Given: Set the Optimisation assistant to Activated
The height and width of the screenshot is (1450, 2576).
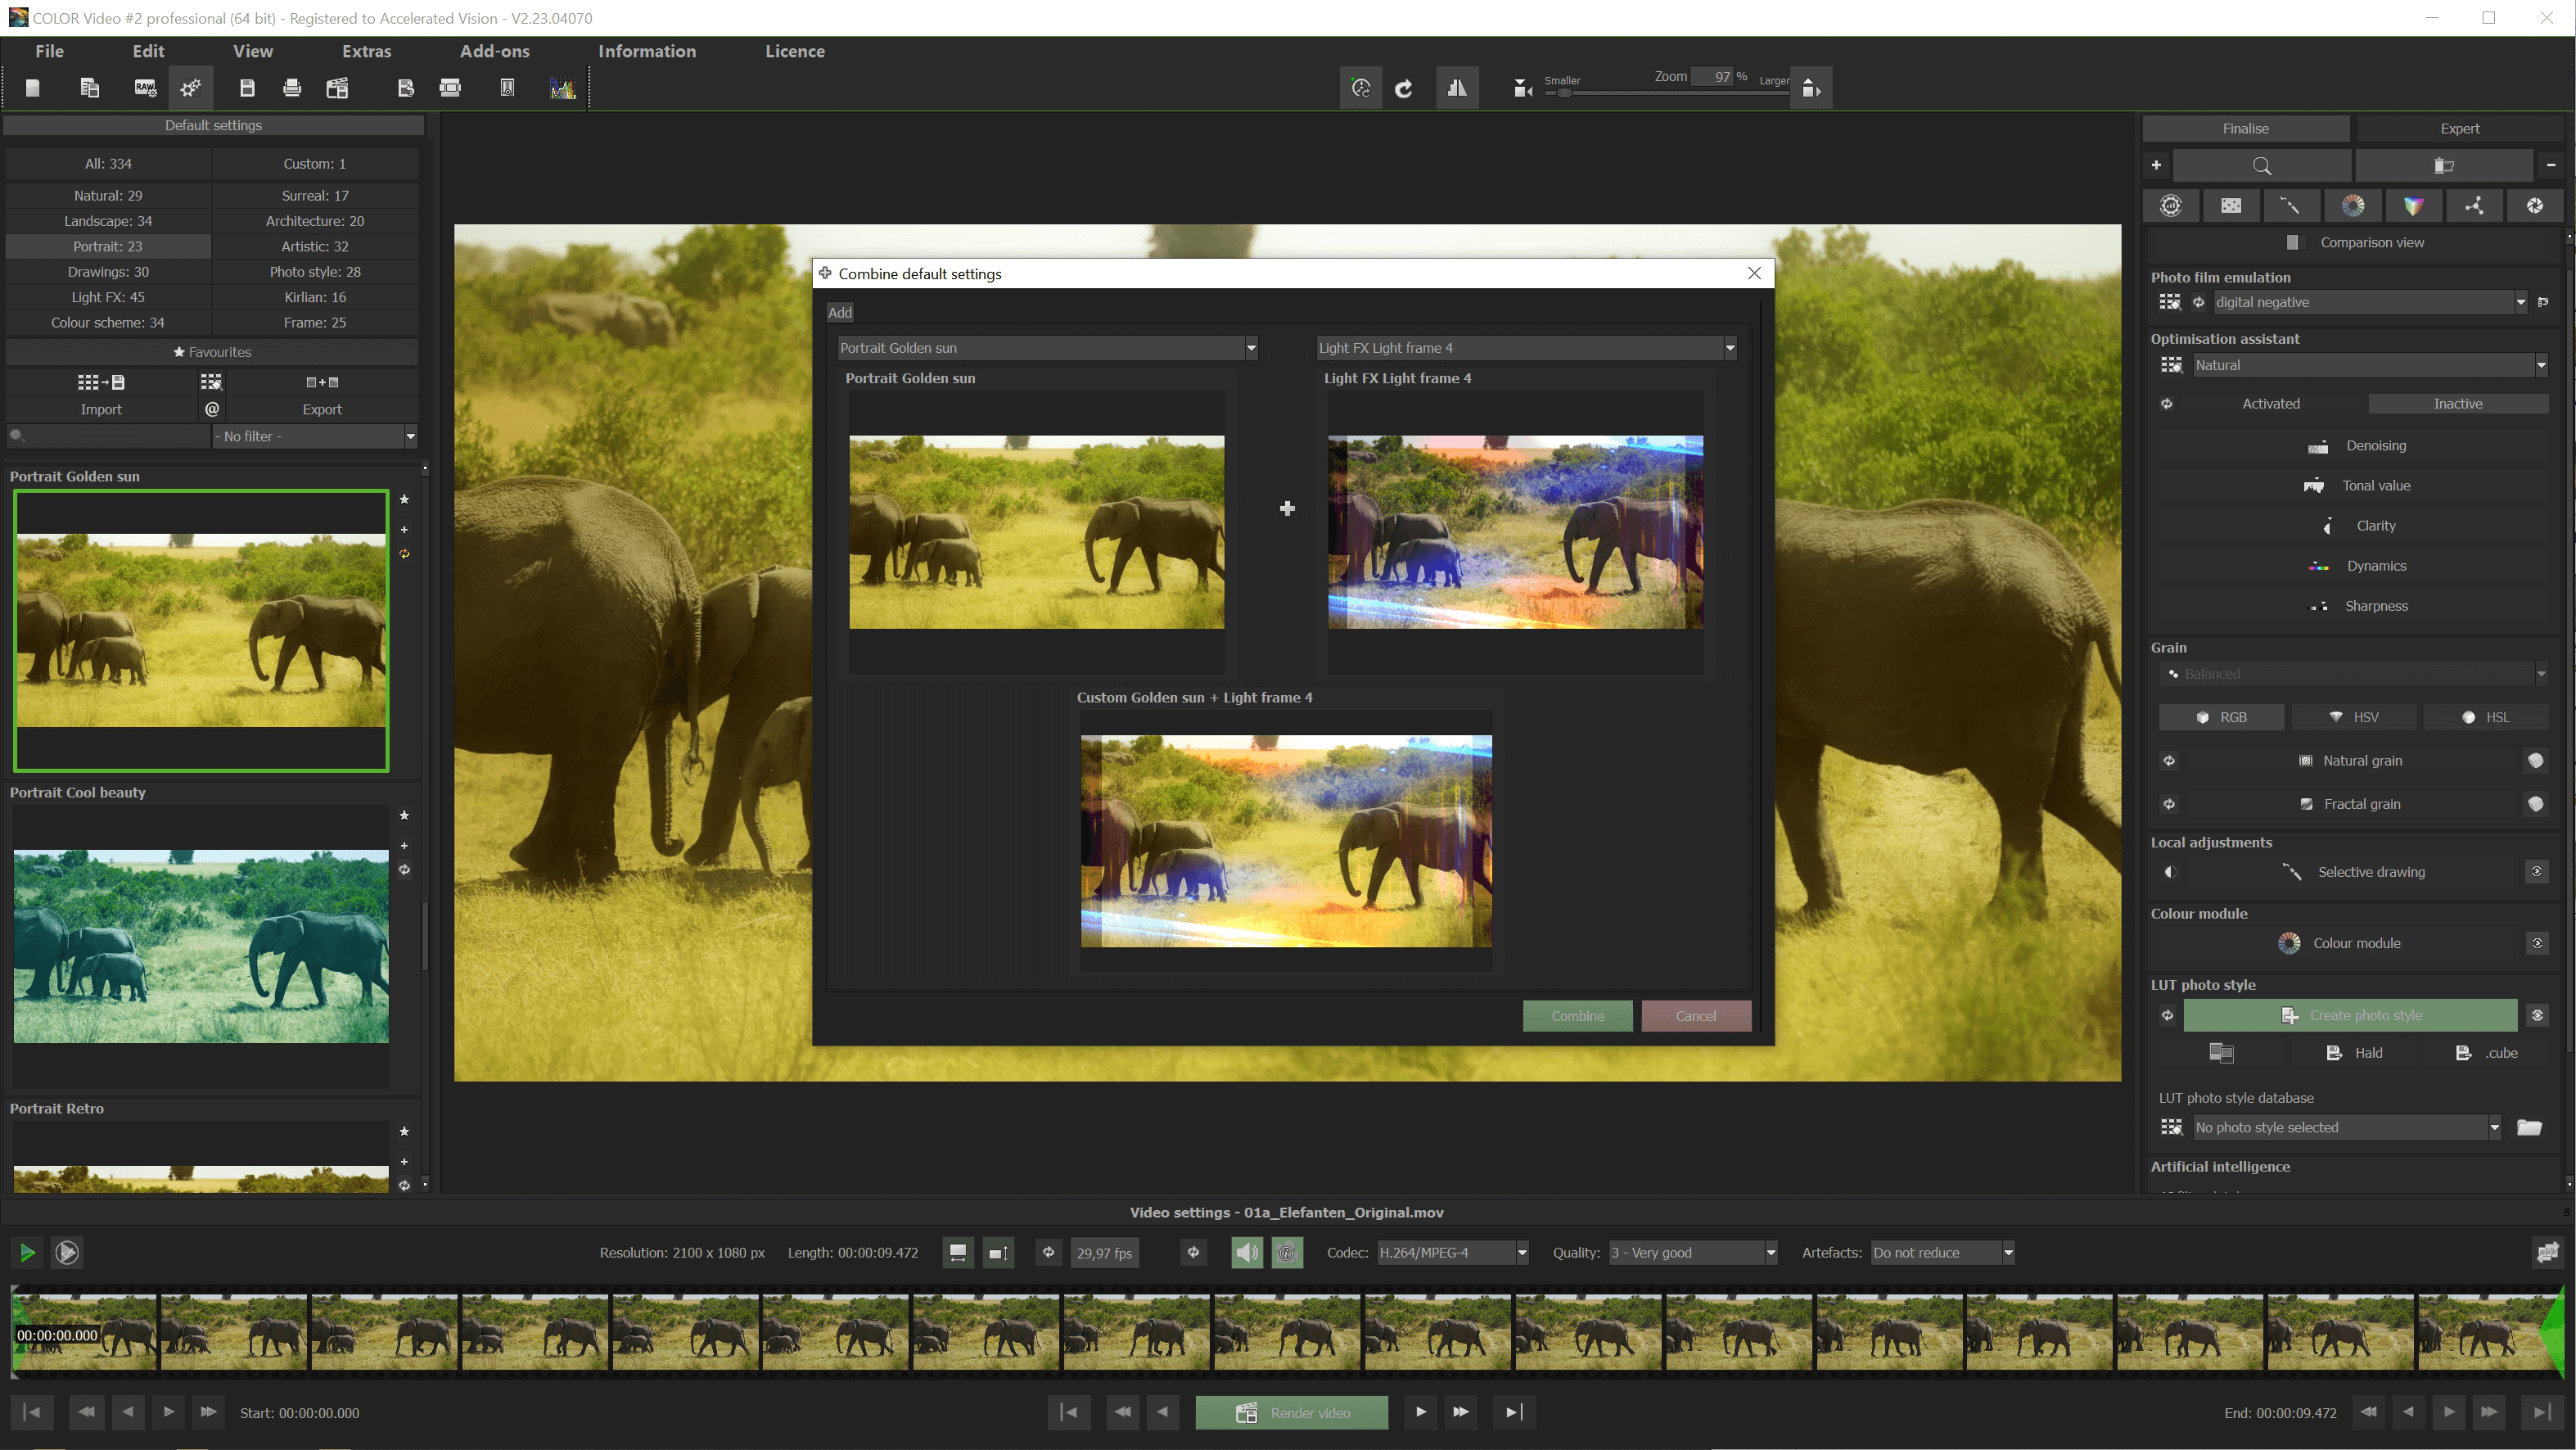Looking at the screenshot, I should 2271,403.
